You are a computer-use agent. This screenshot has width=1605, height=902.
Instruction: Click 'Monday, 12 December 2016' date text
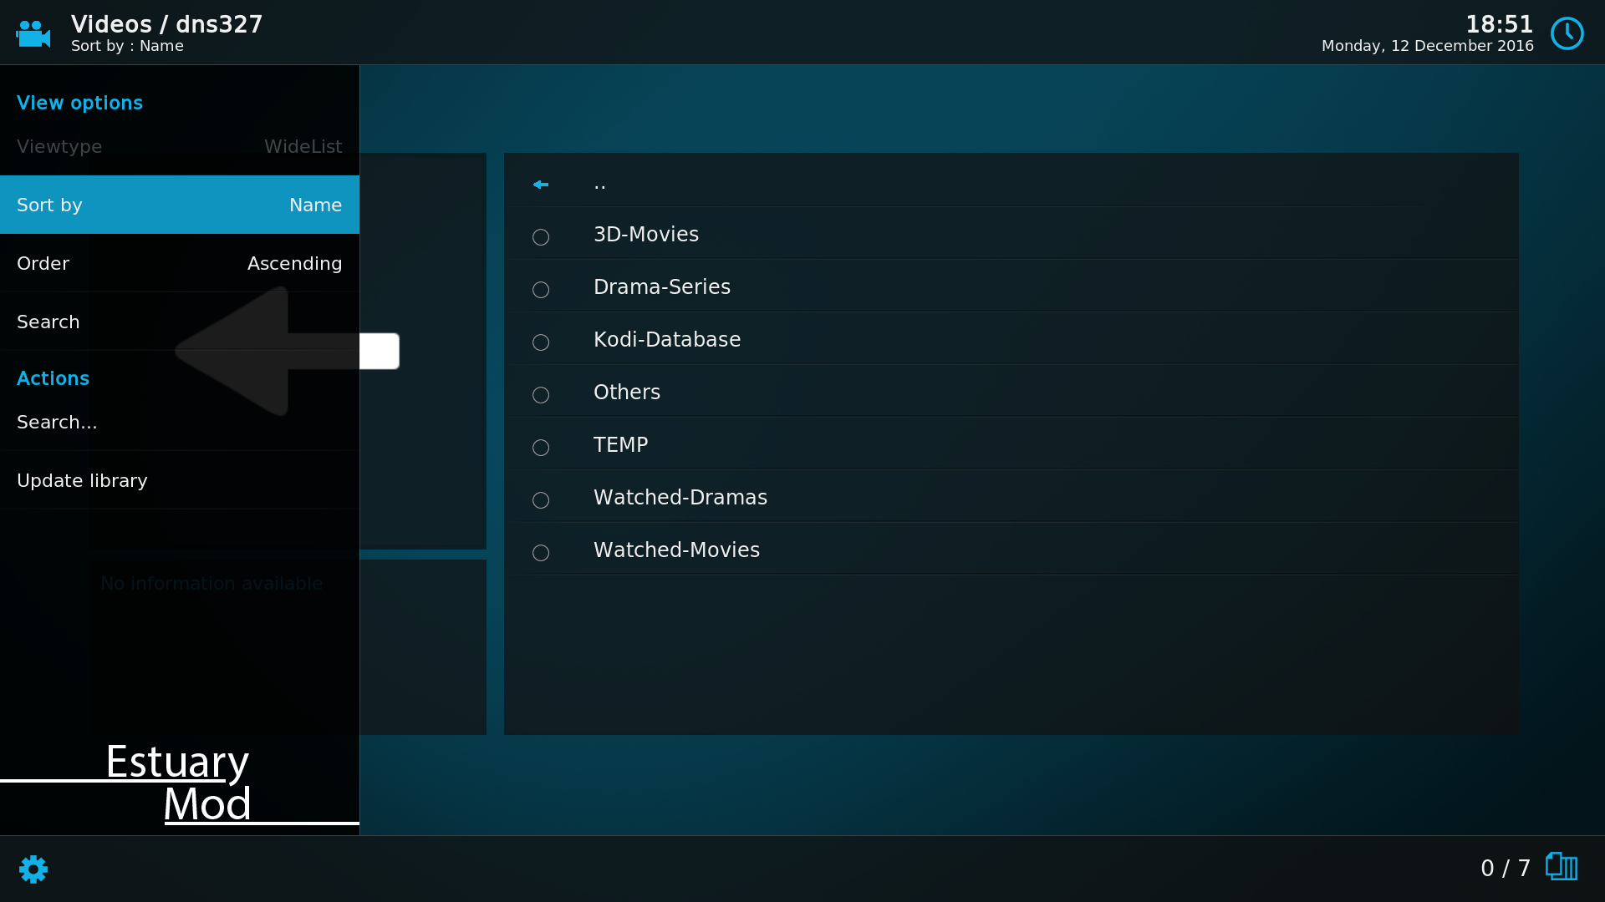point(1427,46)
